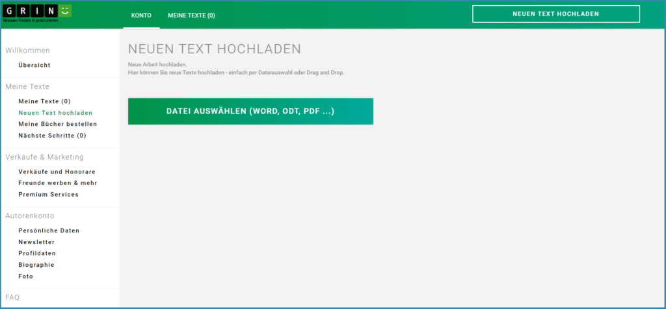Click Freunde werben & mehr
Screen dimensions: 666x309
click(58, 183)
